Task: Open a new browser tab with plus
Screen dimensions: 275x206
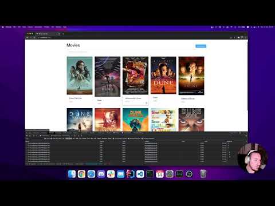Action: [x=63, y=34]
